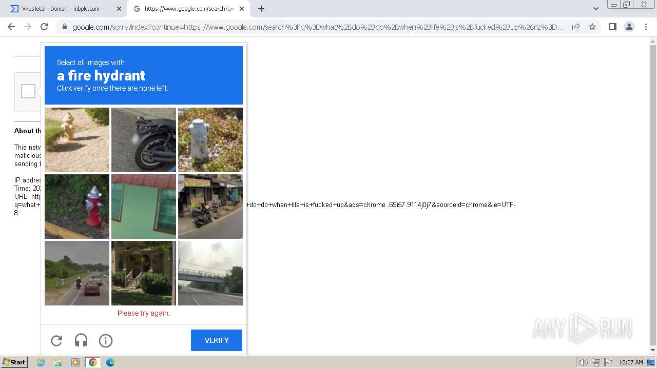
Task: Switch to VirusTotal Domain mbplc.com tab
Action: (67, 9)
